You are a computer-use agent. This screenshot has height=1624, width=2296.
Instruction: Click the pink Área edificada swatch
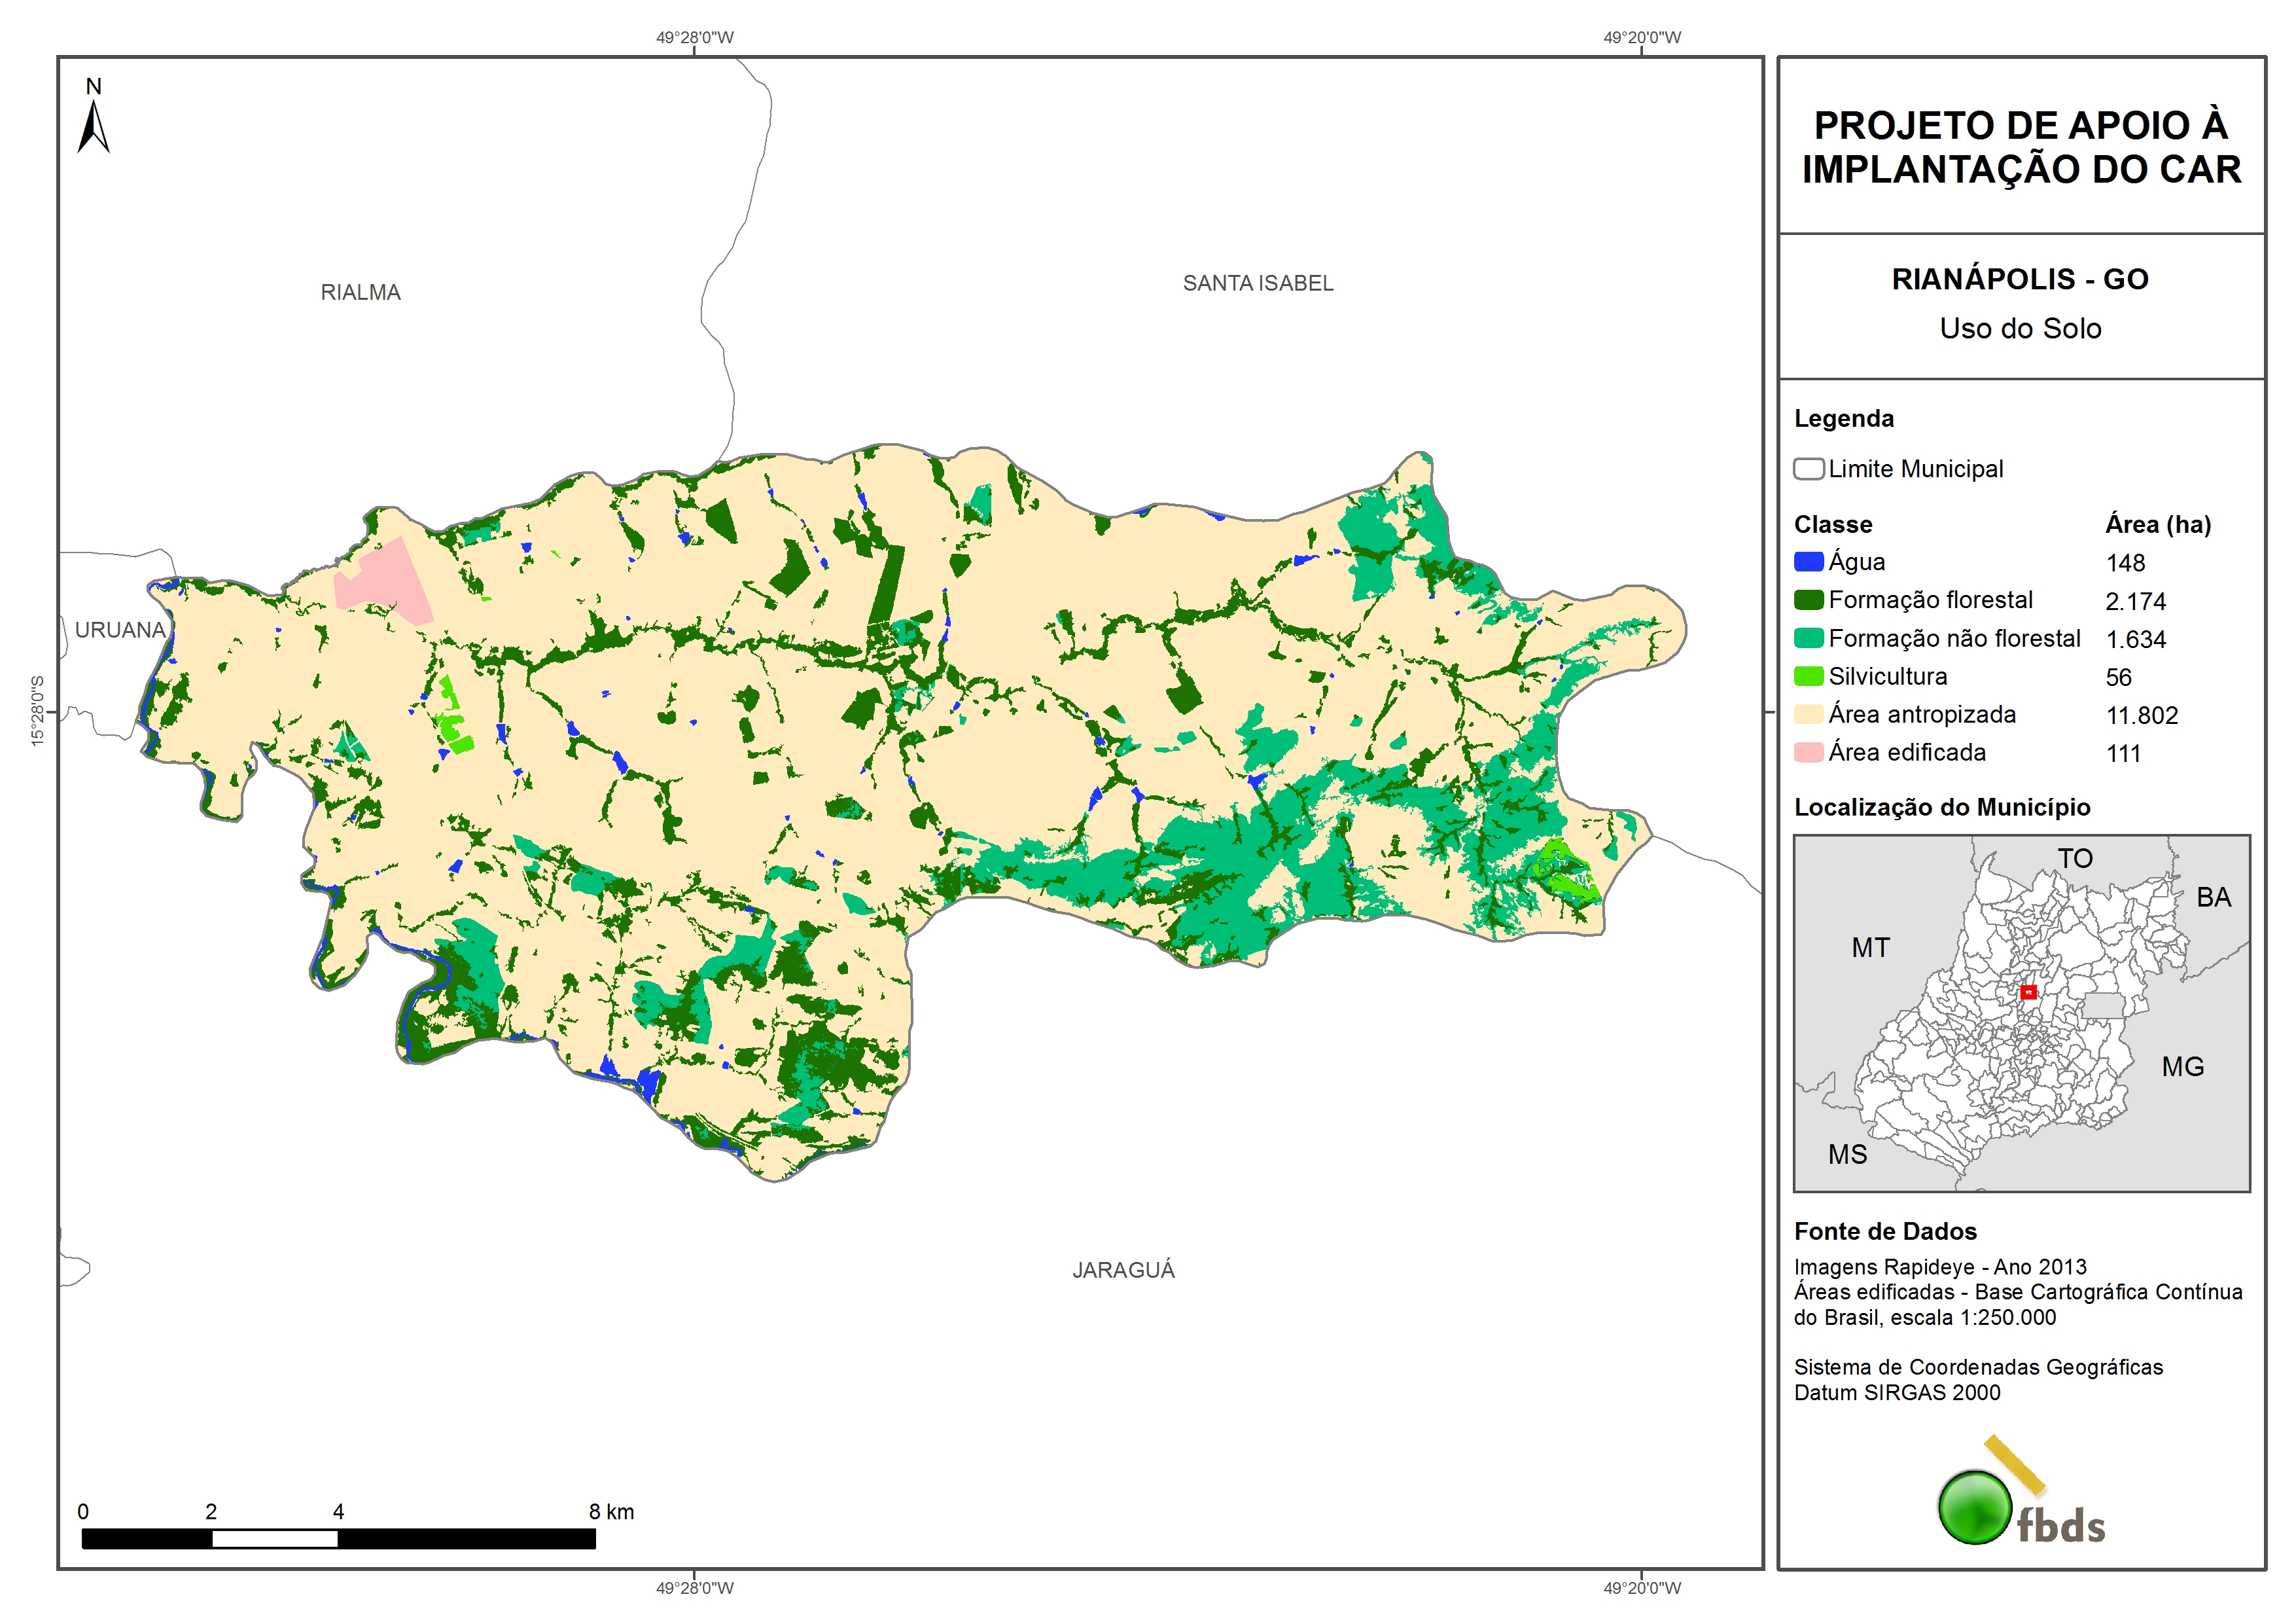point(1808,753)
